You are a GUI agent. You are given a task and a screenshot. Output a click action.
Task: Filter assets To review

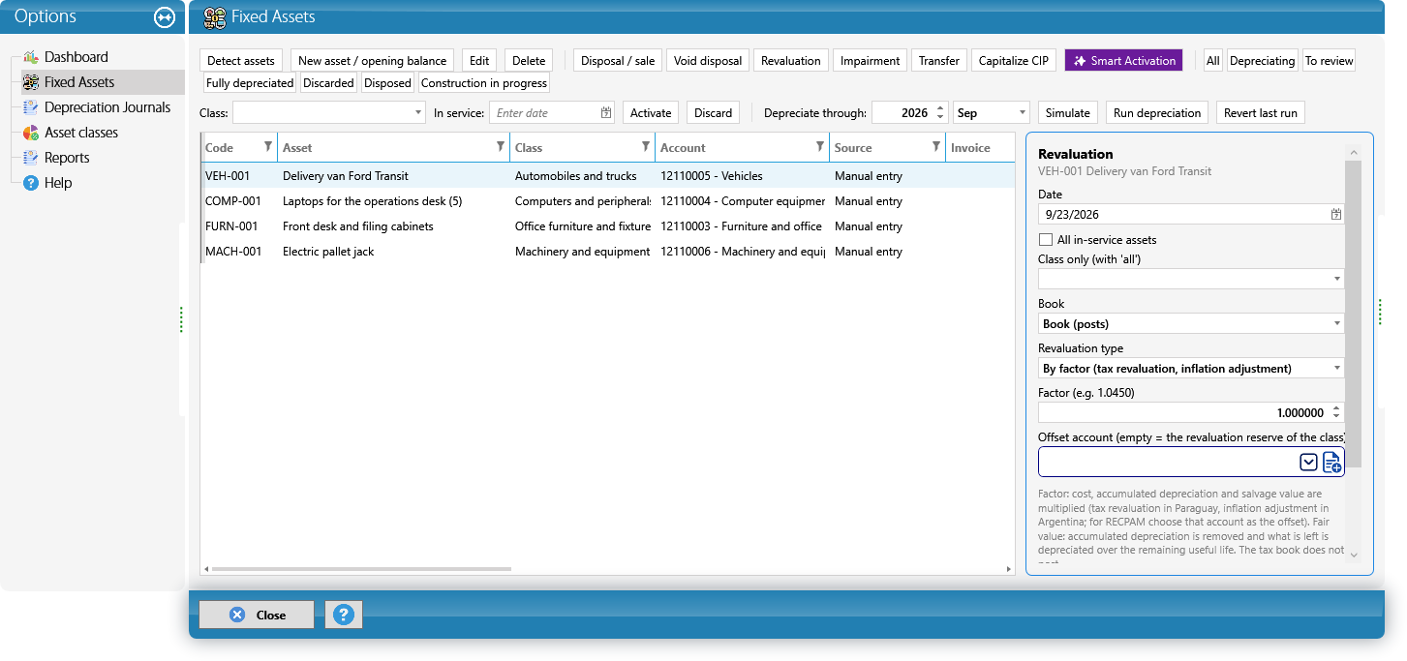point(1329,60)
